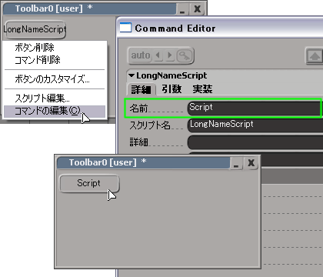
Task: Collapse the LongNameScript section triangle
Action: click(132, 75)
